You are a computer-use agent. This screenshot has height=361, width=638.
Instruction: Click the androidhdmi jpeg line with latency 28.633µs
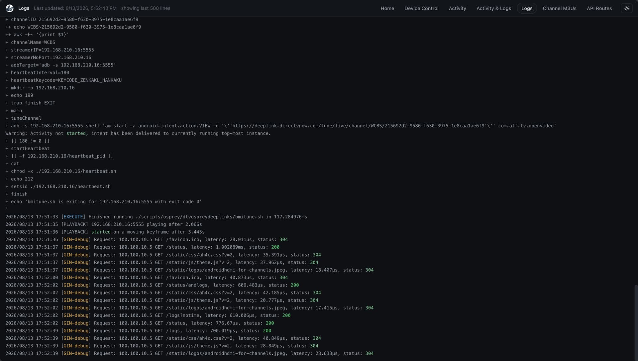click(189, 354)
